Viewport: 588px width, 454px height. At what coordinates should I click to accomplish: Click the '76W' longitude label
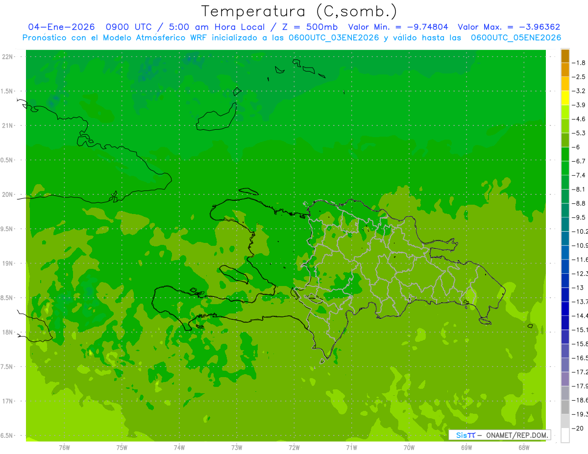[x=64, y=447]
